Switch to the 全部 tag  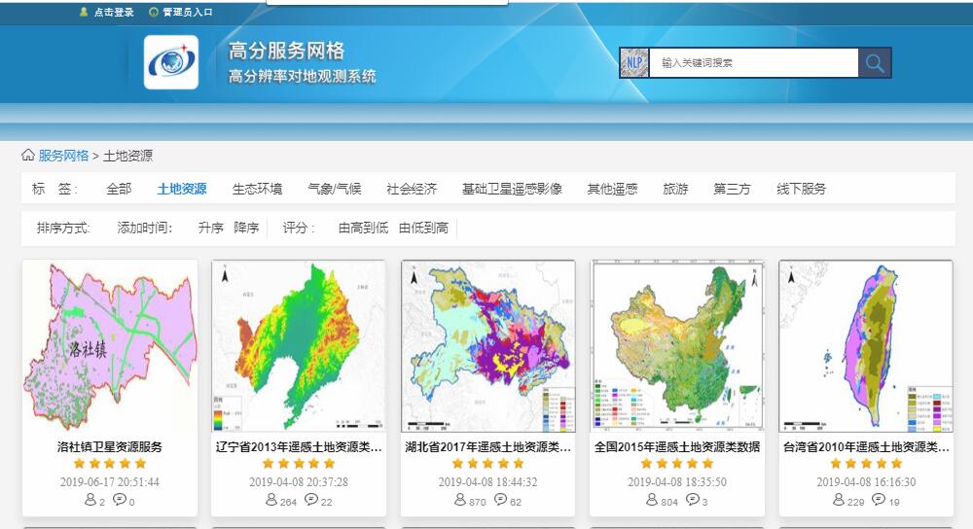pyautogui.click(x=119, y=189)
